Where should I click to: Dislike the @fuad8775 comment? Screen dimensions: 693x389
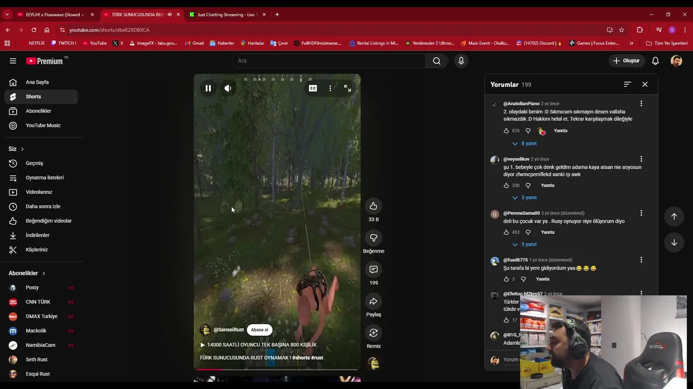coord(523,279)
